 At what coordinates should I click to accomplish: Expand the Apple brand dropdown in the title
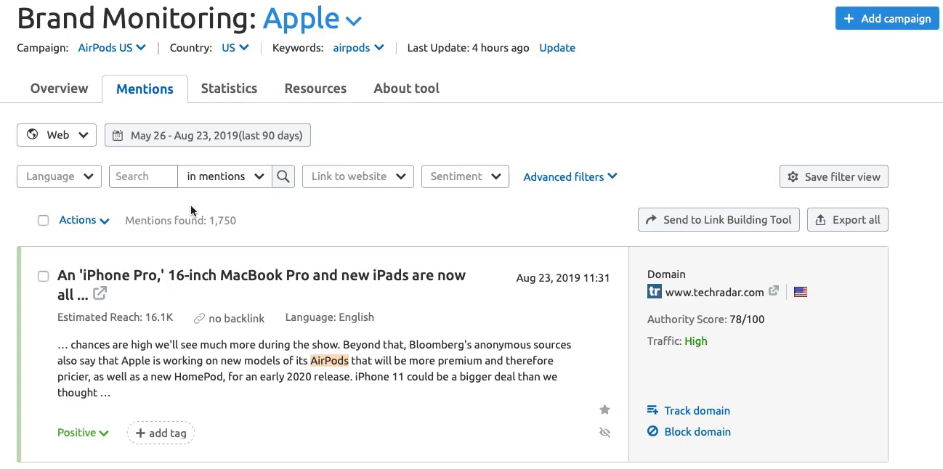point(312,20)
